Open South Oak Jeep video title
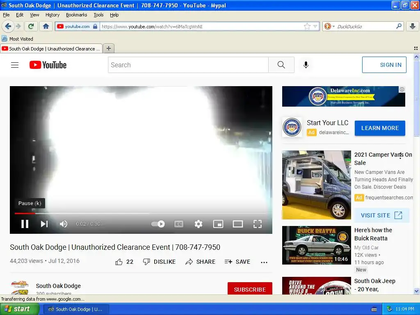This screenshot has height=315, width=420. coord(374,285)
